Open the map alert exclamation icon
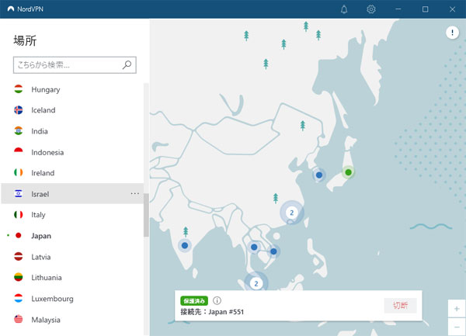The height and width of the screenshot is (336, 466). [452, 32]
